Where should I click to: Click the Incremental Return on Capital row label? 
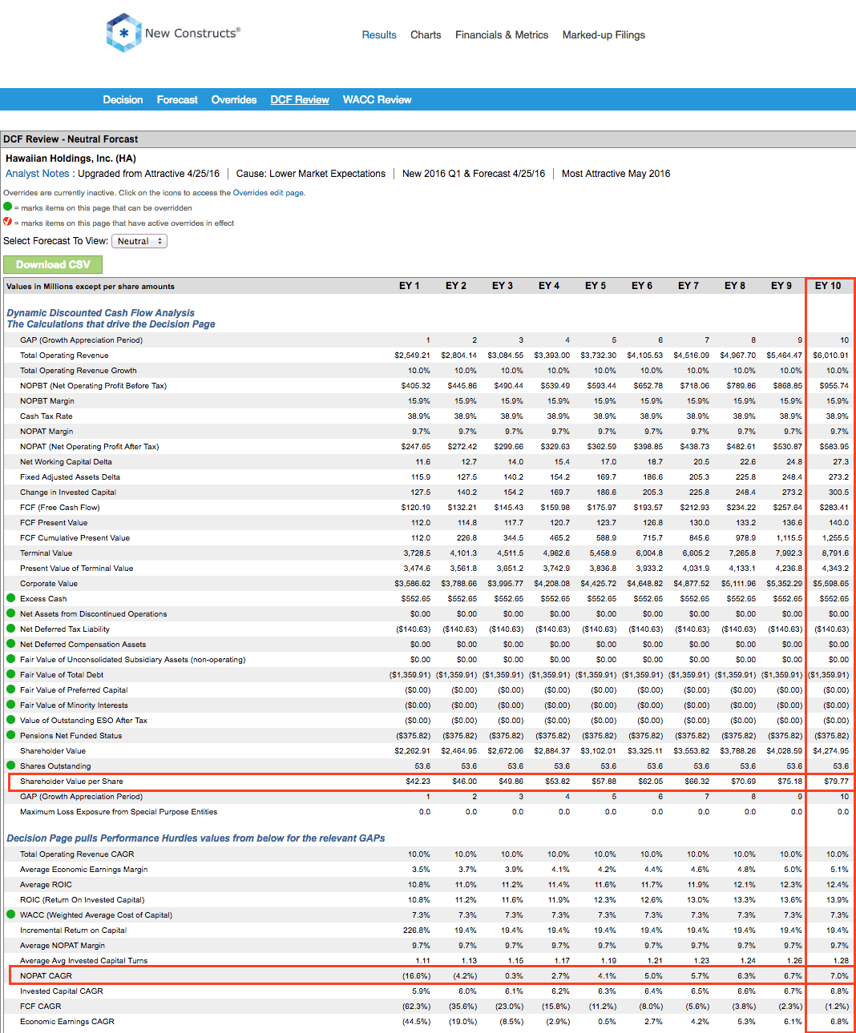pyautogui.click(x=73, y=930)
